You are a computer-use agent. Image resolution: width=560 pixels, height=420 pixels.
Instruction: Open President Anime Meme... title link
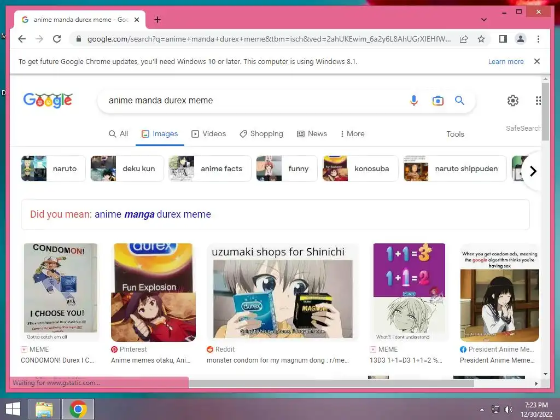pyautogui.click(x=497, y=360)
